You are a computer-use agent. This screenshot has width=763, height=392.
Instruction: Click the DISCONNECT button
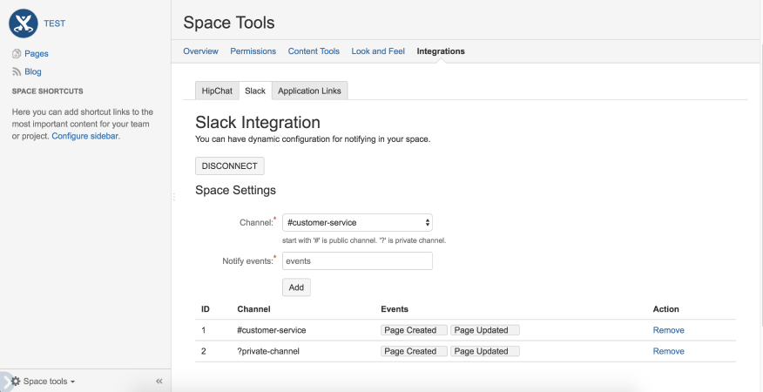[x=230, y=166]
